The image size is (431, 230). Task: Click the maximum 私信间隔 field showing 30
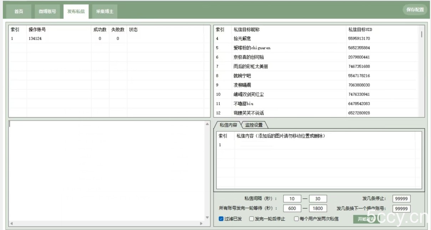click(x=318, y=198)
